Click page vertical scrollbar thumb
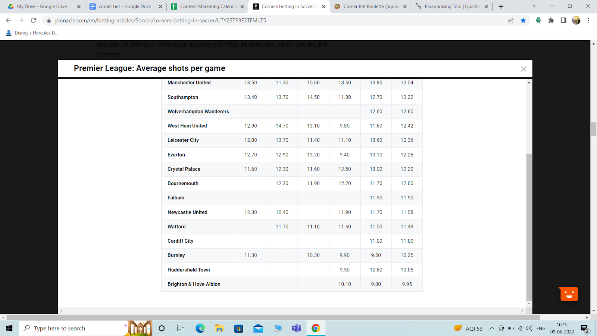597x336 pixels. pos(594,129)
